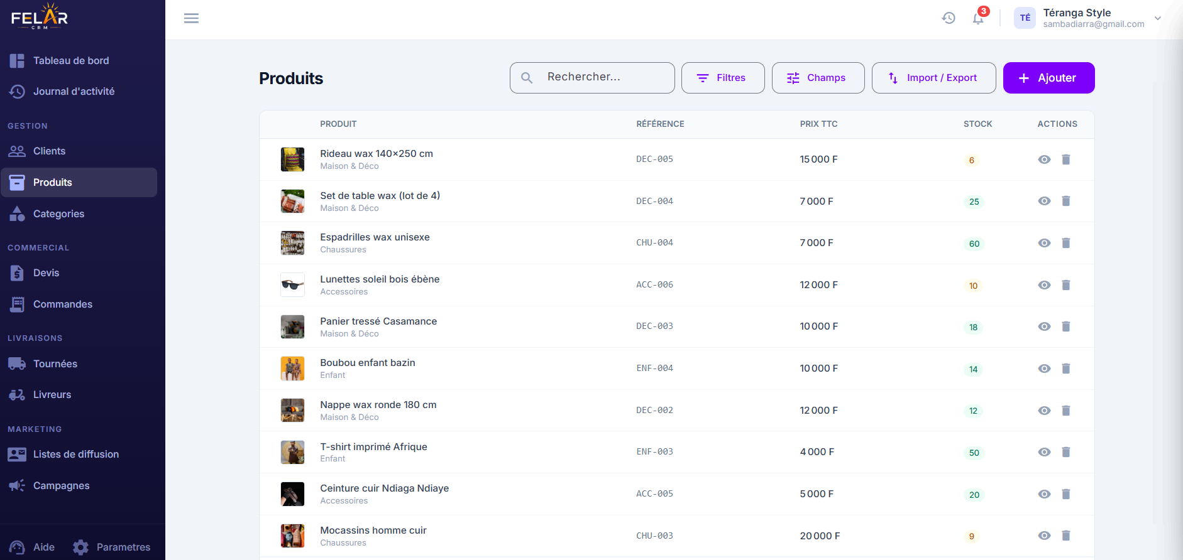Click the RÉFÉRENCE column header
The height and width of the screenshot is (560, 1183).
pyautogui.click(x=660, y=124)
